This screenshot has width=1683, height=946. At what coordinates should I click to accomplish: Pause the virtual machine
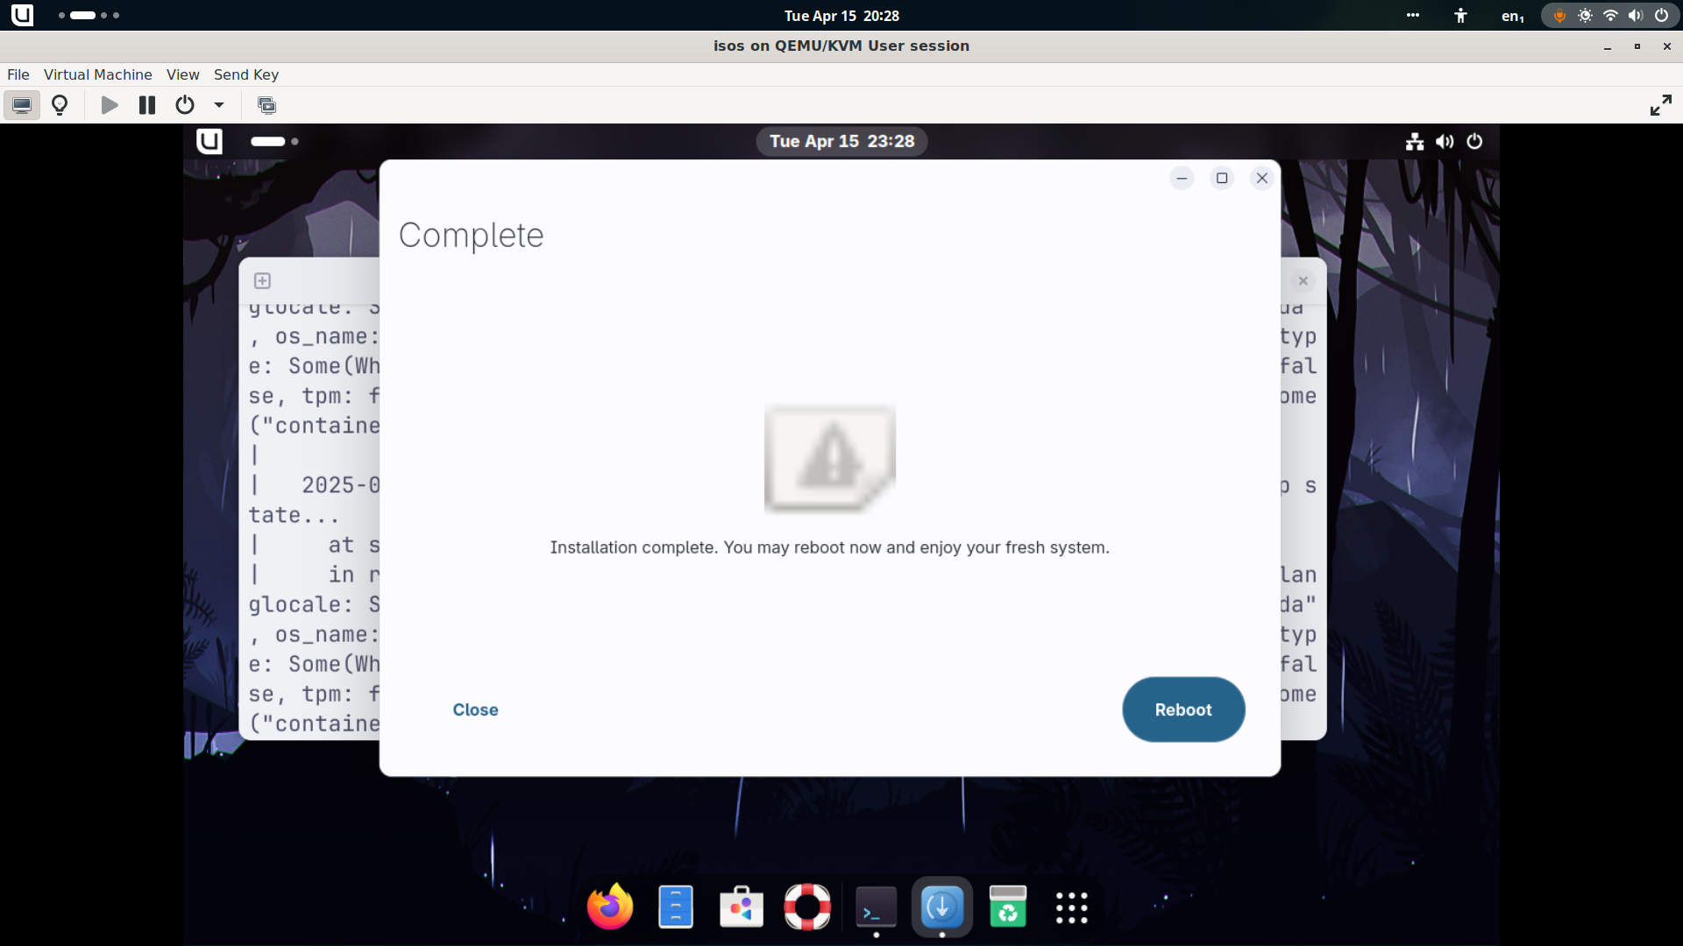coord(146,105)
